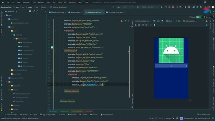The height and width of the screenshot is (121, 215).
Task: Open Problems tool window
Action: (x=72, y=115)
